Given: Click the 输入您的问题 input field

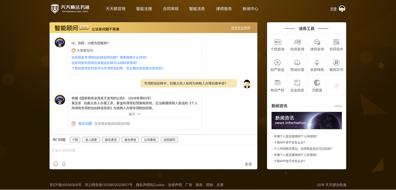Looking at the screenshot, I should pos(153,150).
